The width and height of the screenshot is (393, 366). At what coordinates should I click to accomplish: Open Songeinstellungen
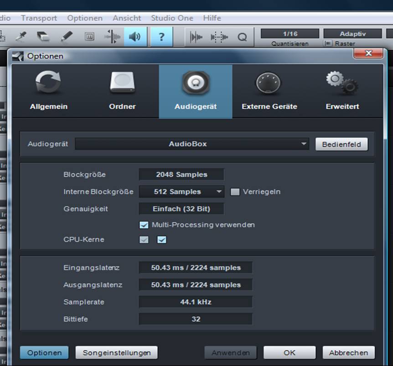coord(117,353)
